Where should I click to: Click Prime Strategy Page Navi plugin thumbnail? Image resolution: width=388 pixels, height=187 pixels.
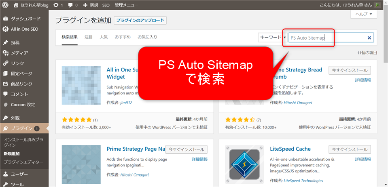pos(81,164)
